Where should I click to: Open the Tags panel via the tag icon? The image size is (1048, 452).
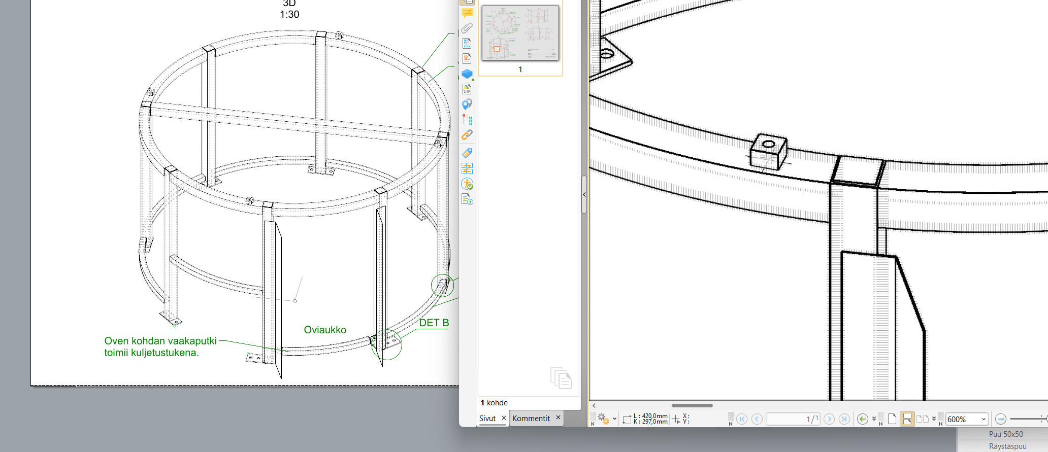(467, 153)
